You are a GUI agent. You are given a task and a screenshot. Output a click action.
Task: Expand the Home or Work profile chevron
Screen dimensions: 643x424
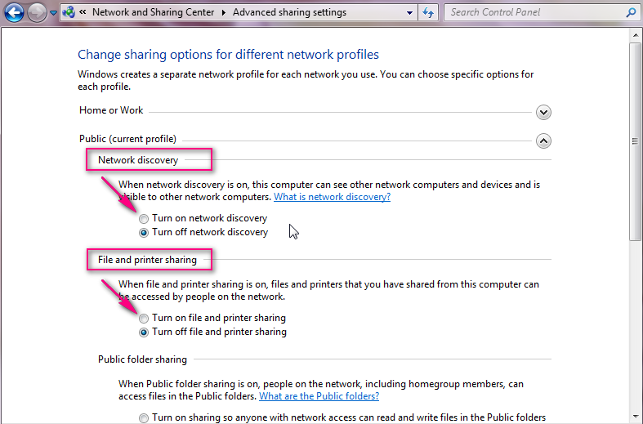coord(543,113)
